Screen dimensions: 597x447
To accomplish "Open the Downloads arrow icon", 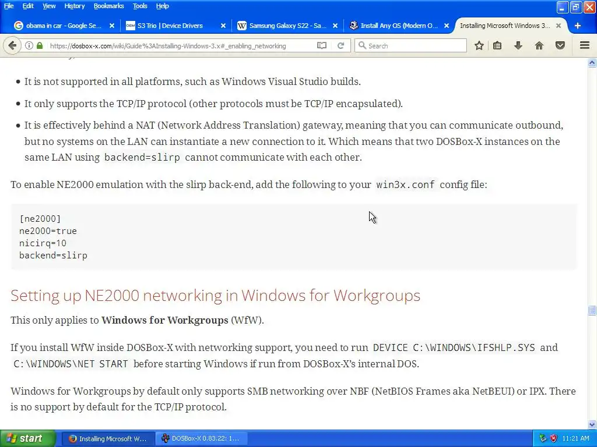I will (x=518, y=45).
